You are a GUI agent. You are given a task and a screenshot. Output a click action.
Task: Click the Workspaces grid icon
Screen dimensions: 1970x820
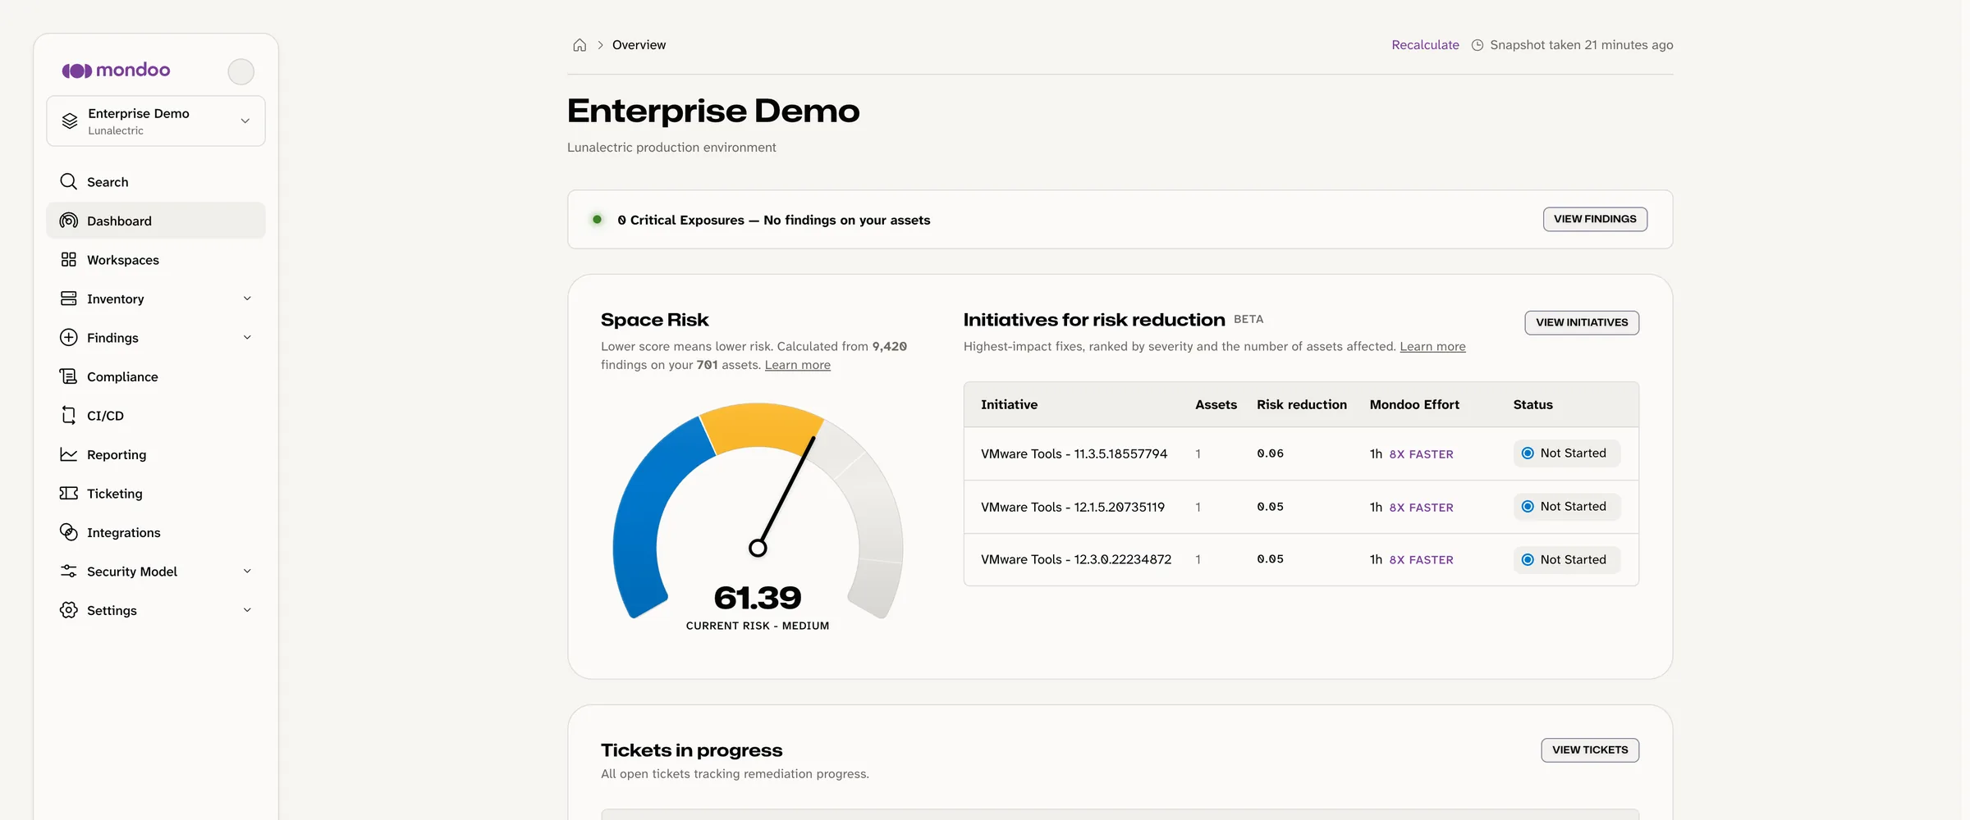pos(69,259)
